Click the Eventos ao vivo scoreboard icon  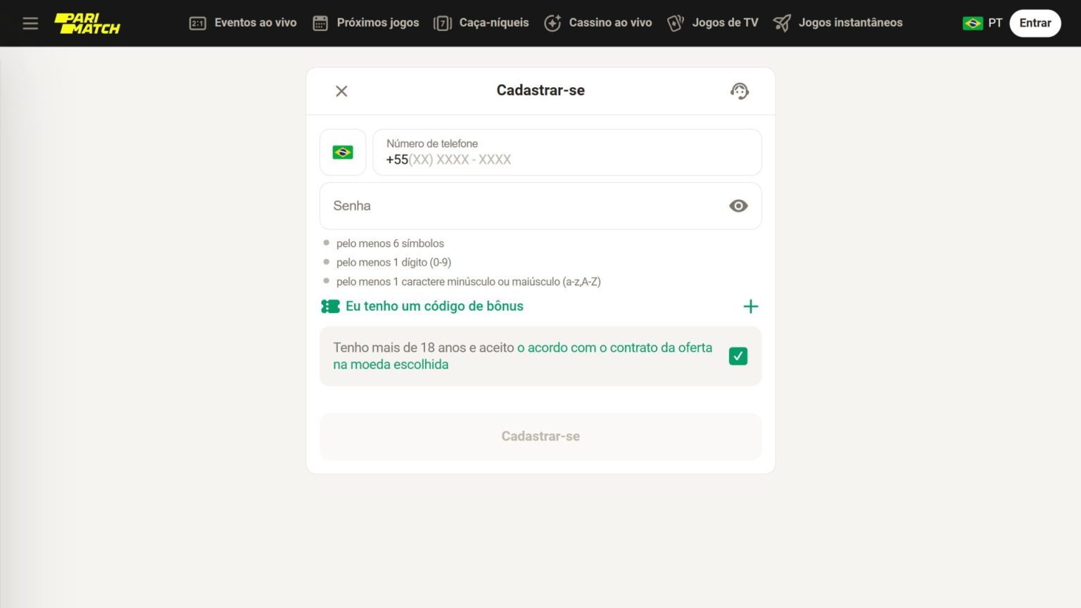198,23
